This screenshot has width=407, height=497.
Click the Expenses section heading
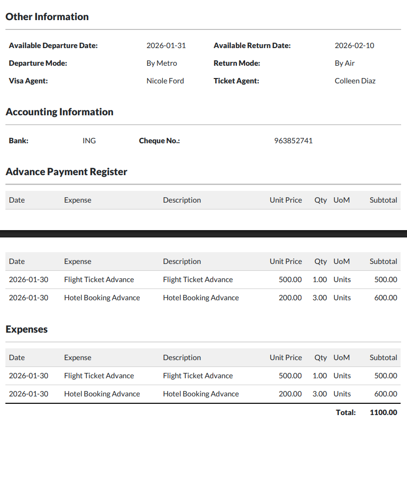(x=26, y=329)
